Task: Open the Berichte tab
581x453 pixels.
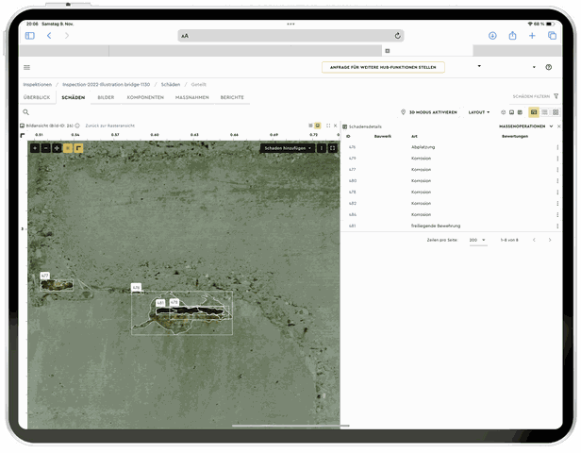Action: [x=232, y=97]
